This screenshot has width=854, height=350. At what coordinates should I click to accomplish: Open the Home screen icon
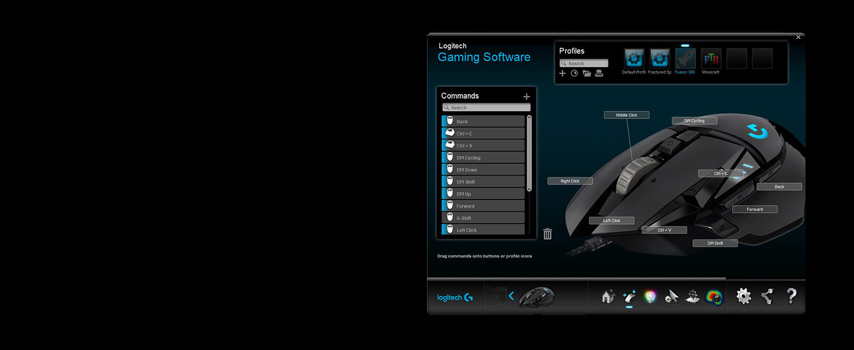[608, 296]
